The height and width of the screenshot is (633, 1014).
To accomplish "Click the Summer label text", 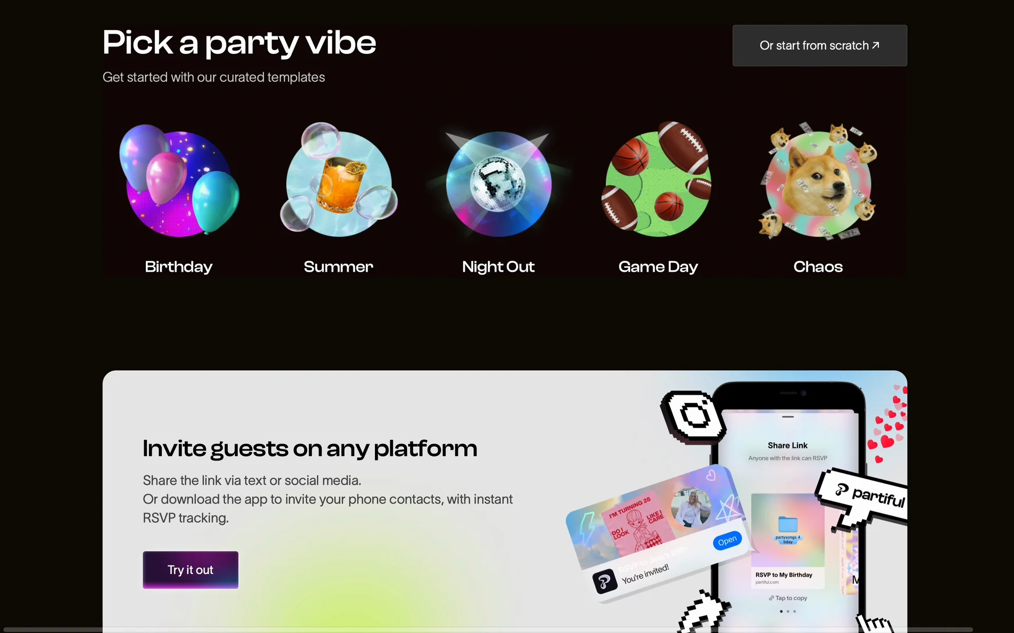I will pos(339,267).
